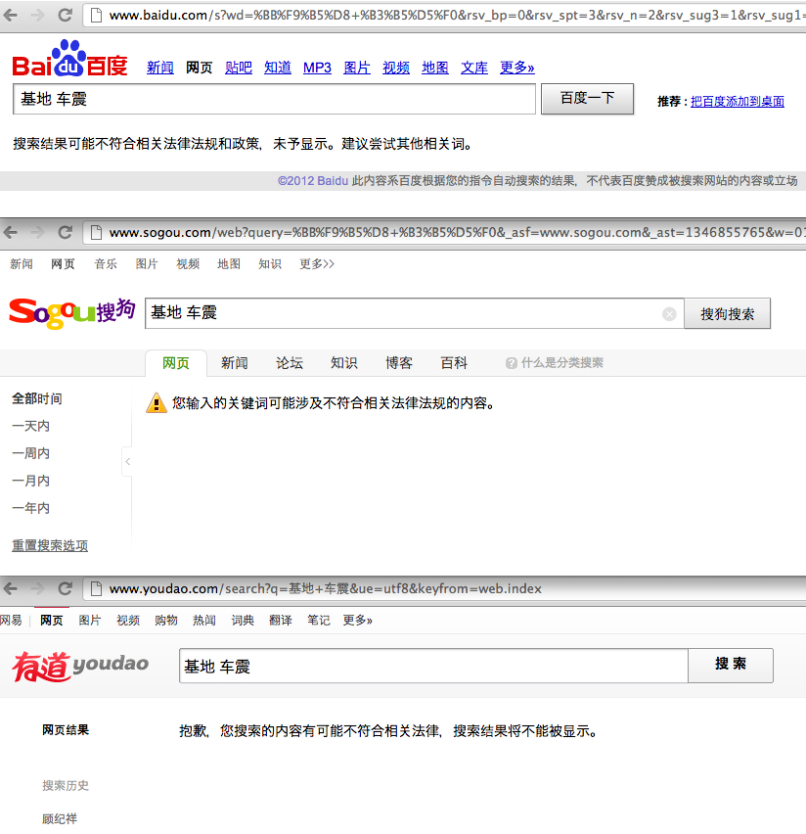This screenshot has width=806, height=834.
Task: Filter Sogou results to 一年内
Action: point(31,508)
